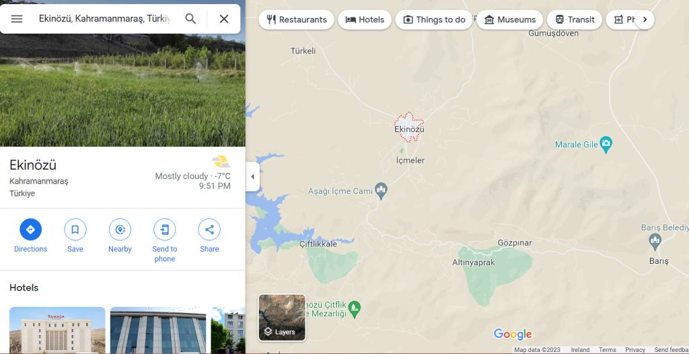Open the hamburger main menu

point(17,19)
